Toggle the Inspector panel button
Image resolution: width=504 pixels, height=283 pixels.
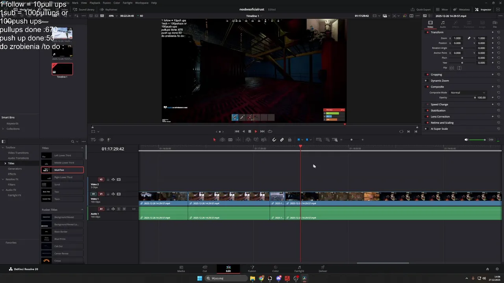[483, 9]
